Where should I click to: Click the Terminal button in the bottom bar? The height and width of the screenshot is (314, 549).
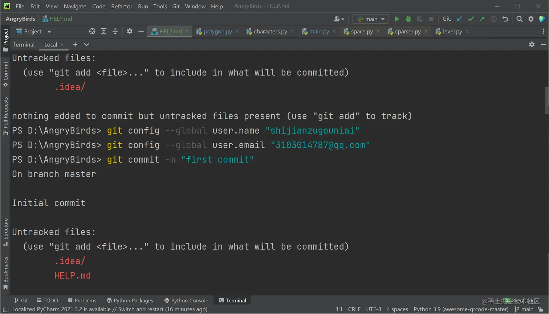click(x=232, y=301)
